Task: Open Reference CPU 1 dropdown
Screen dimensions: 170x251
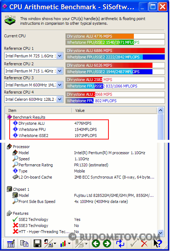Action: tap(60, 56)
